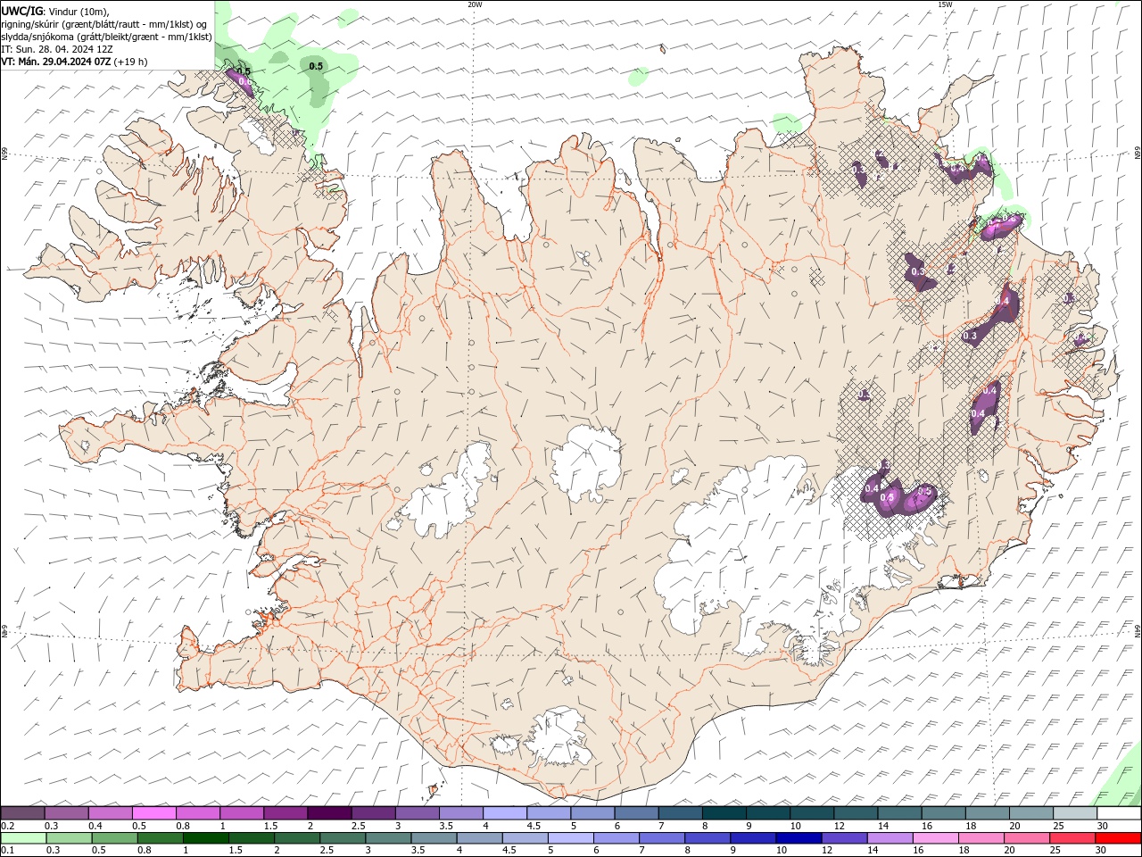Select the pale pink swatch labeled 16 in lower row

935,838
